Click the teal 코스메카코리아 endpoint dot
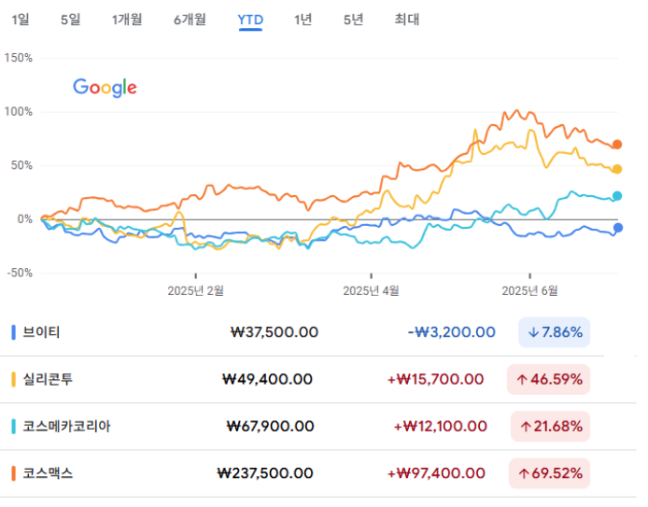Screen dimensions: 648x507 click(x=617, y=196)
